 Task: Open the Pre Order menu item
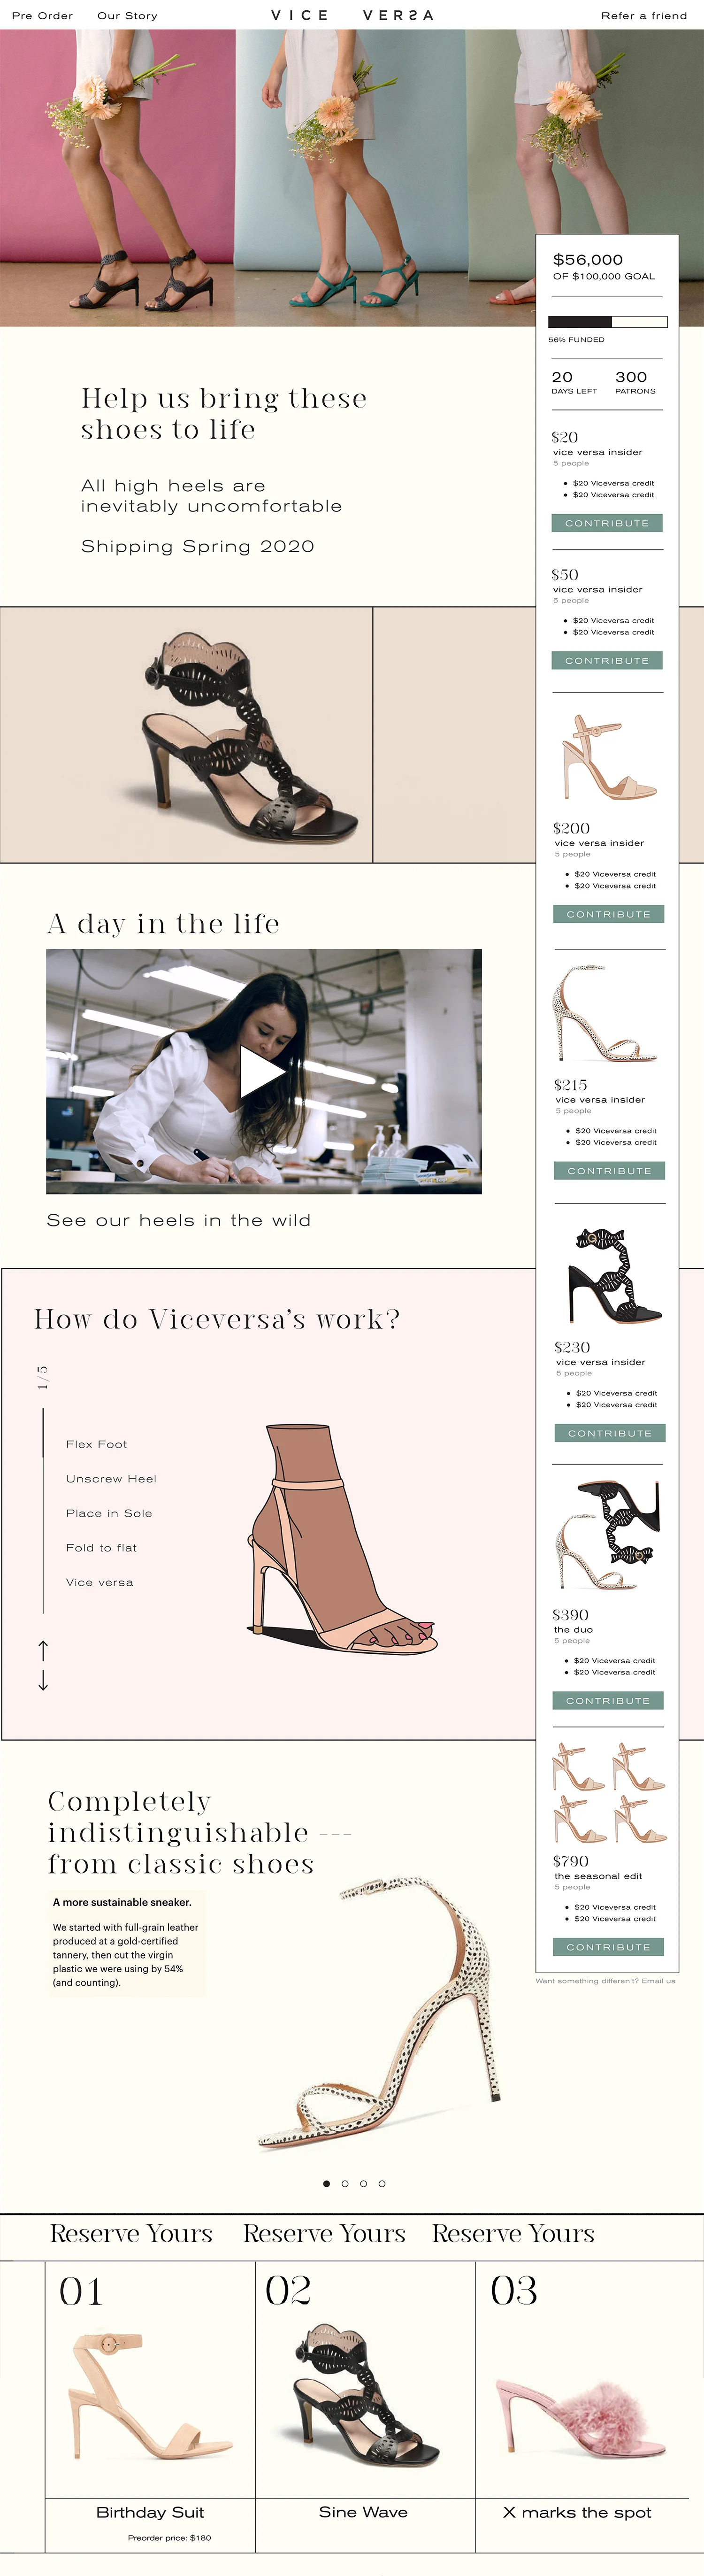click(x=42, y=15)
